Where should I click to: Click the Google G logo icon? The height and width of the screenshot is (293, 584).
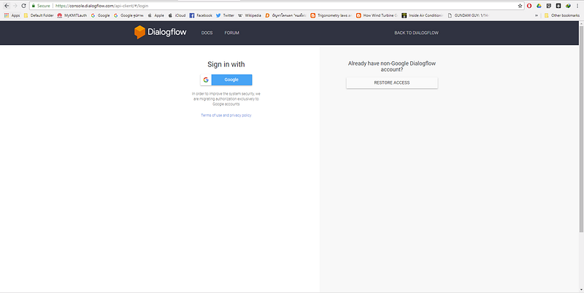coord(206,79)
